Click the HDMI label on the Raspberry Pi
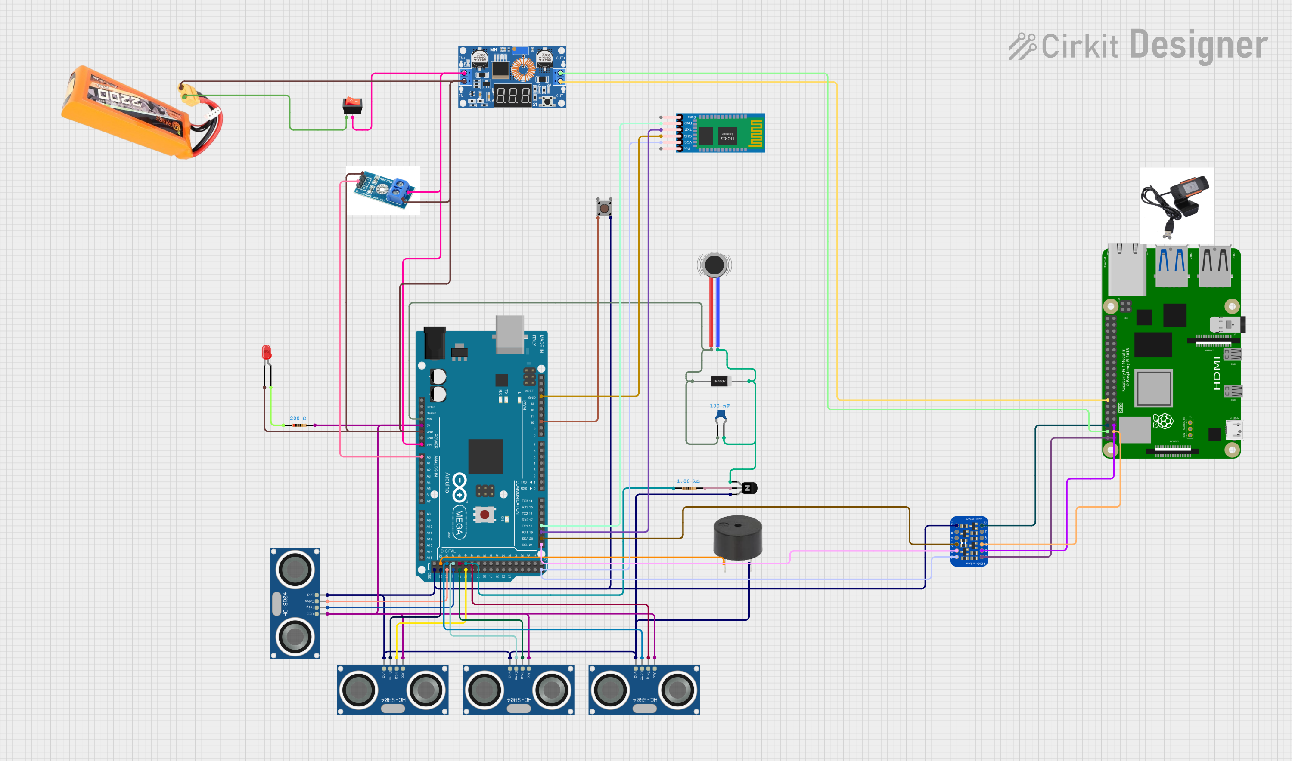The width and height of the screenshot is (1292, 761). tap(1217, 373)
